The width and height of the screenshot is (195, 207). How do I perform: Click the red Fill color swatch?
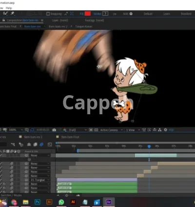(x=88, y=14)
